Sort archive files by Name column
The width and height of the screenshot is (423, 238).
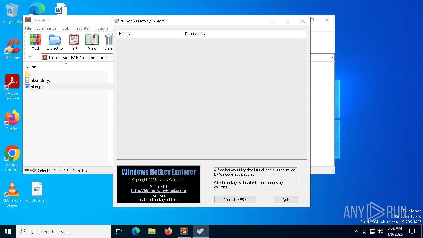point(66,66)
